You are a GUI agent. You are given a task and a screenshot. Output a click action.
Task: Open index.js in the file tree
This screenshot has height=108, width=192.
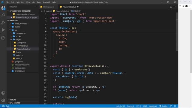click(x=23, y=58)
